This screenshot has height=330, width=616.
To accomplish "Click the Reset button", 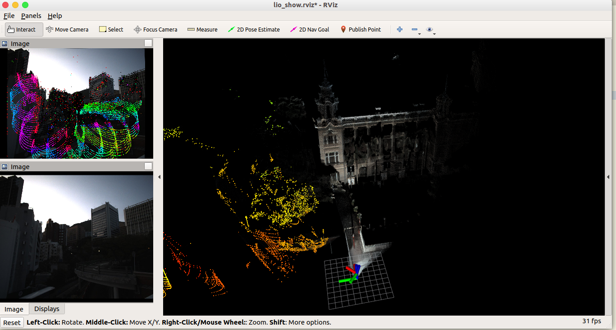I will click(12, 322).
